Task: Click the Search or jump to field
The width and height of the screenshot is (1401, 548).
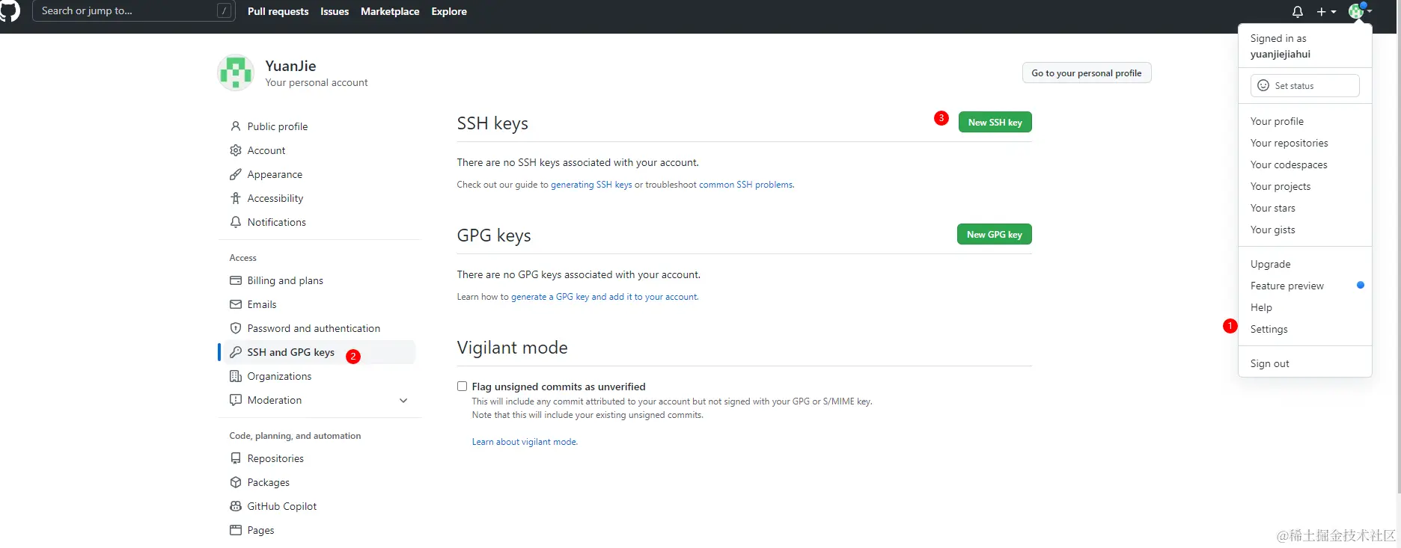Action: tap(134, 10)
